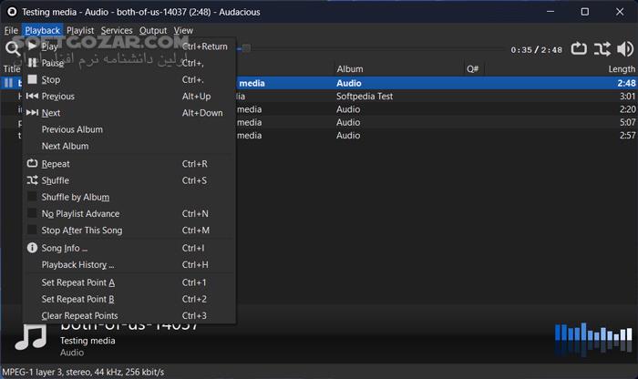
Task: Check the Stop After This Song option
Action: (33, 230)
